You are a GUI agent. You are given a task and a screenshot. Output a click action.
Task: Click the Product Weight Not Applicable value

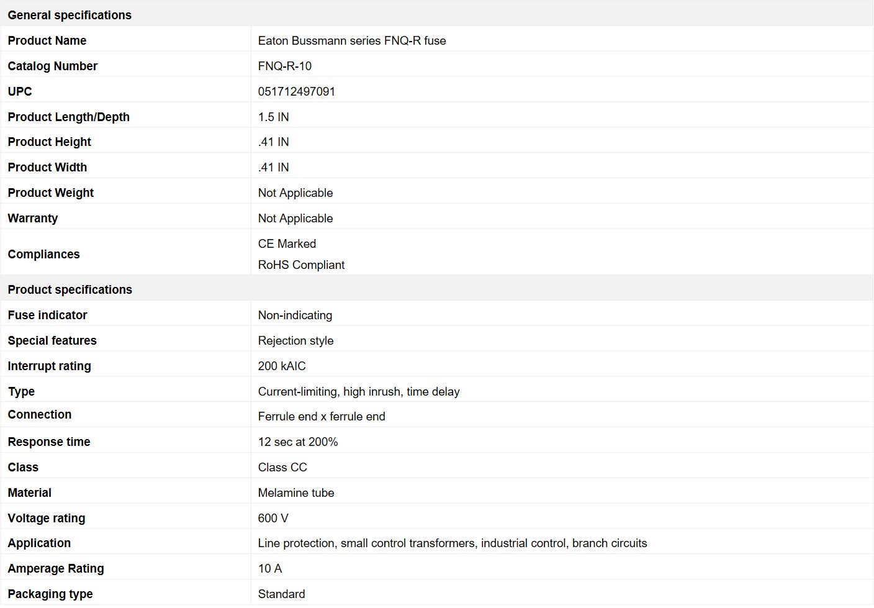coord(295,193)
